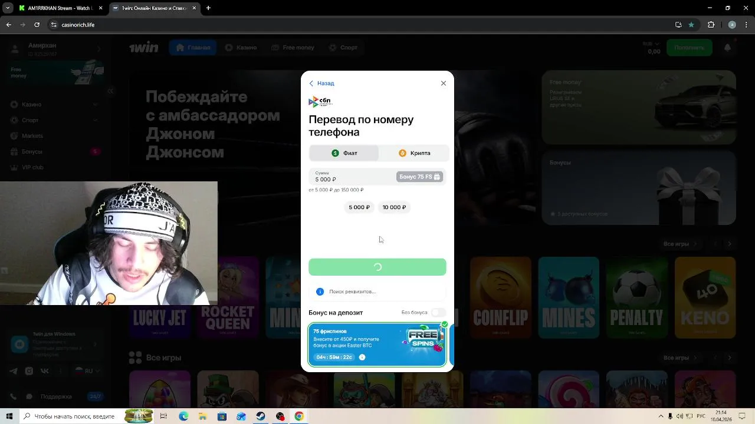Open the Chrome profile avatar
This screenshot has height=424, width=755.
pos(732,25)
